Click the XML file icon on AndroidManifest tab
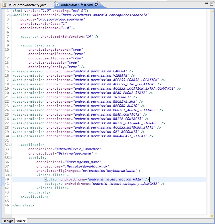 [57, 5]
